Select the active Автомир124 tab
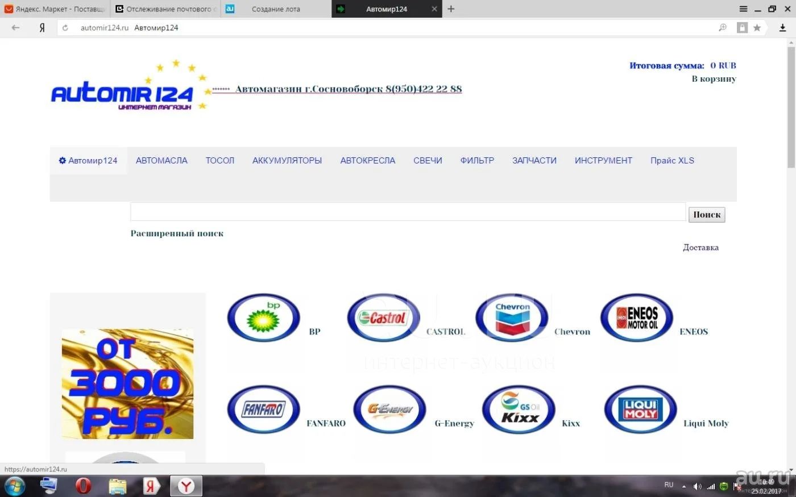796x497 pixels. 387,9
